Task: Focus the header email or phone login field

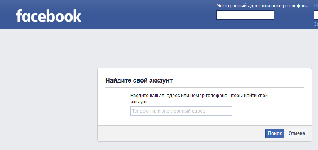Action: tap(245, 15)
